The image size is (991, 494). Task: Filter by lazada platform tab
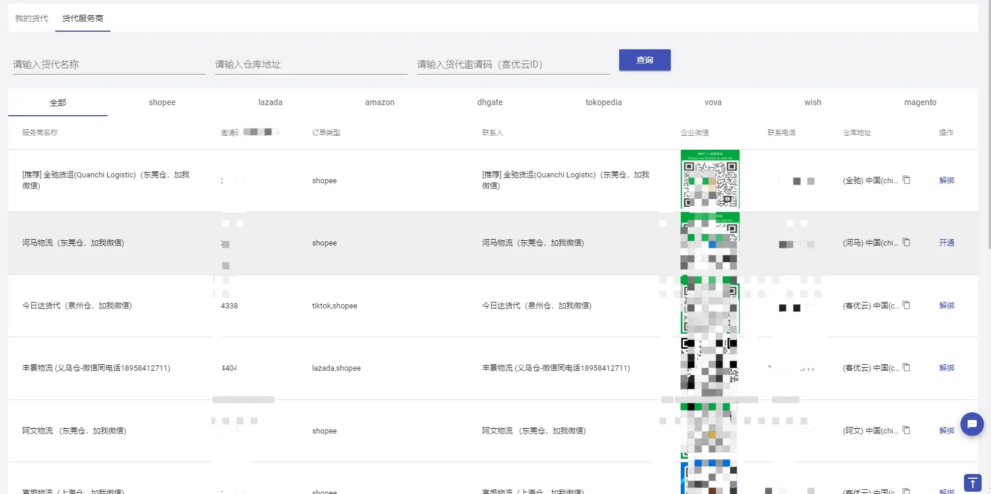coord(270,102)
